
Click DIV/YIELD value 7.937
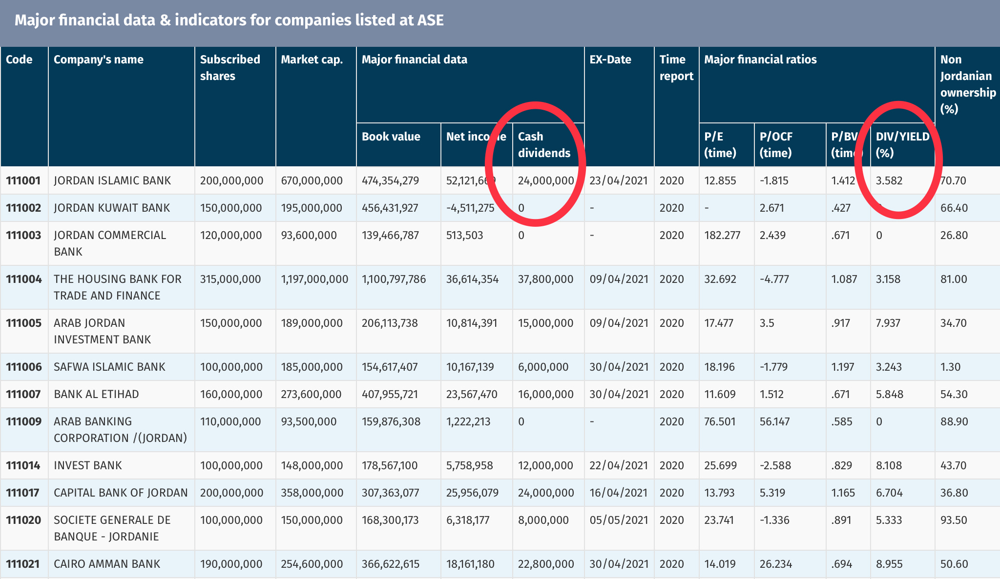click(x=888, y=323)
